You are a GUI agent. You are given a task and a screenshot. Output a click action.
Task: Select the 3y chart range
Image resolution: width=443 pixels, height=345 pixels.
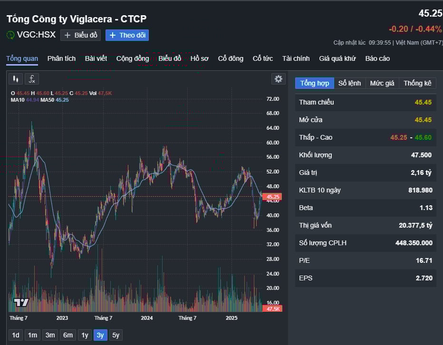100,335
